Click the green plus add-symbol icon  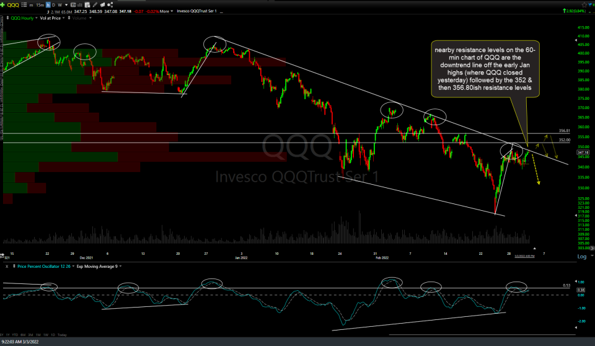coord(2,5)
